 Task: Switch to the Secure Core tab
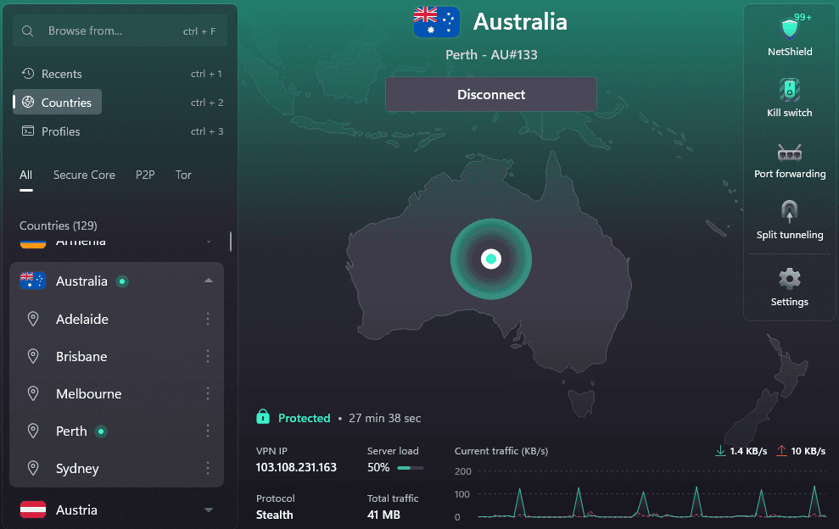click(x=84, y=175)
